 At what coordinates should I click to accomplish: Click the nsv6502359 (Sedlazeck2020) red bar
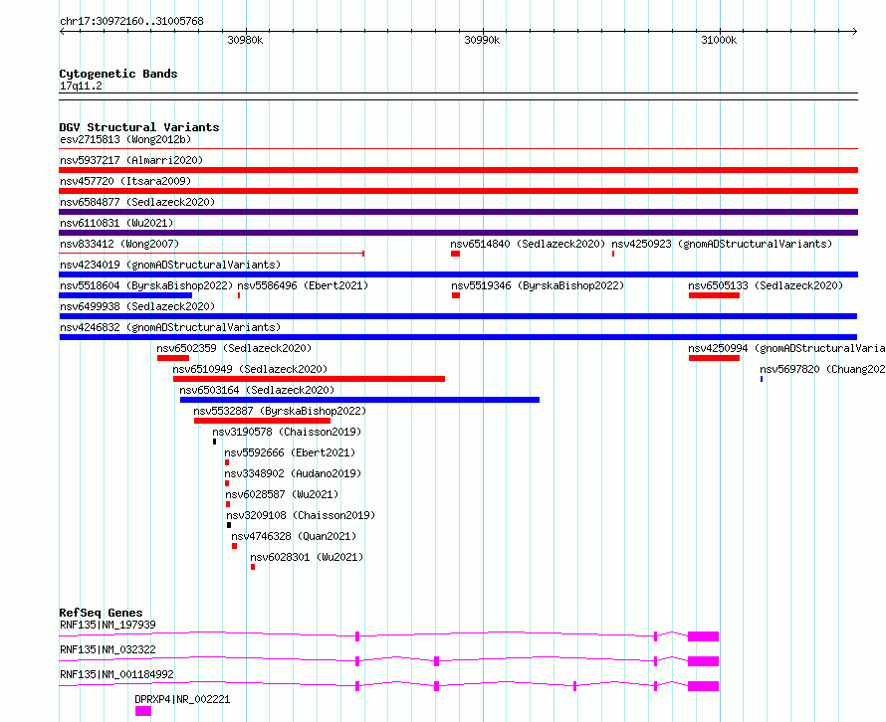pos(173,358)
